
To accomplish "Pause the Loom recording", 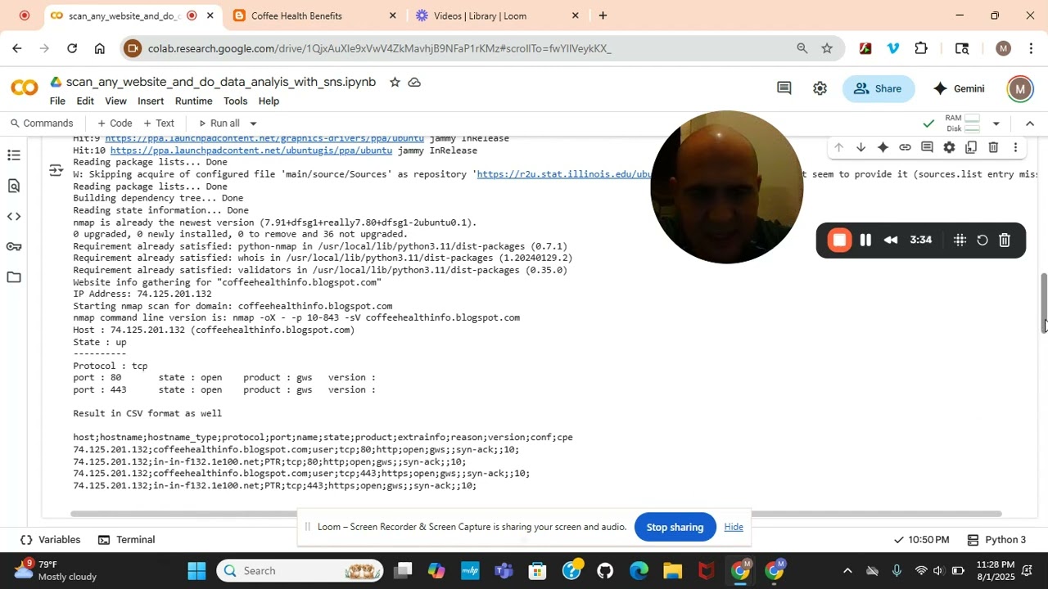I will tap(865, 241).
